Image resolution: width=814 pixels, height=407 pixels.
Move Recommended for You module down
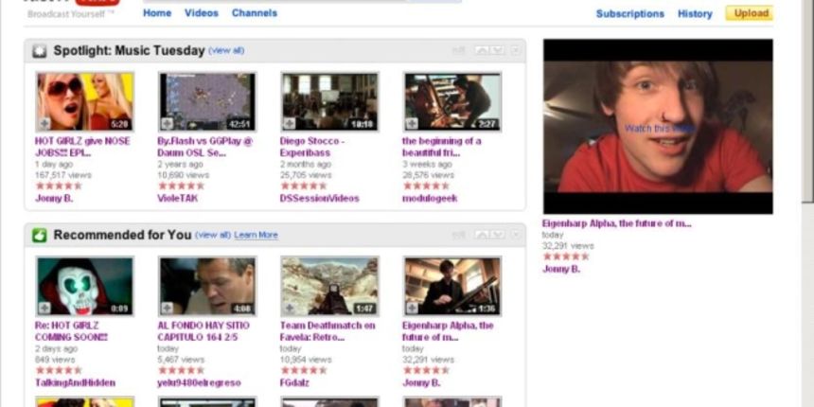point(497,235)
